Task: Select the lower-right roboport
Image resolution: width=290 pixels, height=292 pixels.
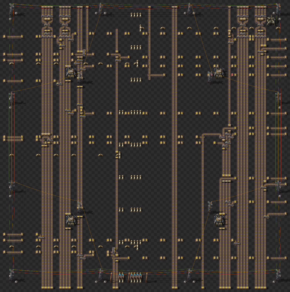Action: [x=219, y=220]
